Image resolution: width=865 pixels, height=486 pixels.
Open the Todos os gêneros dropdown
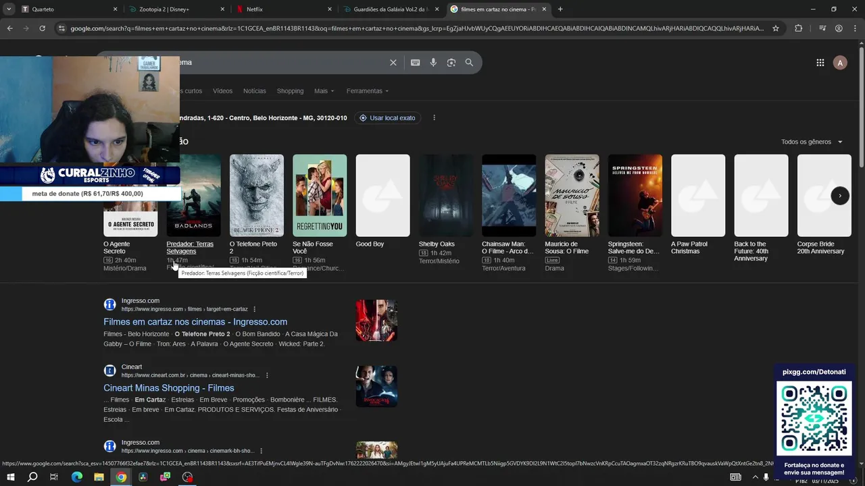tap(812, 142)
